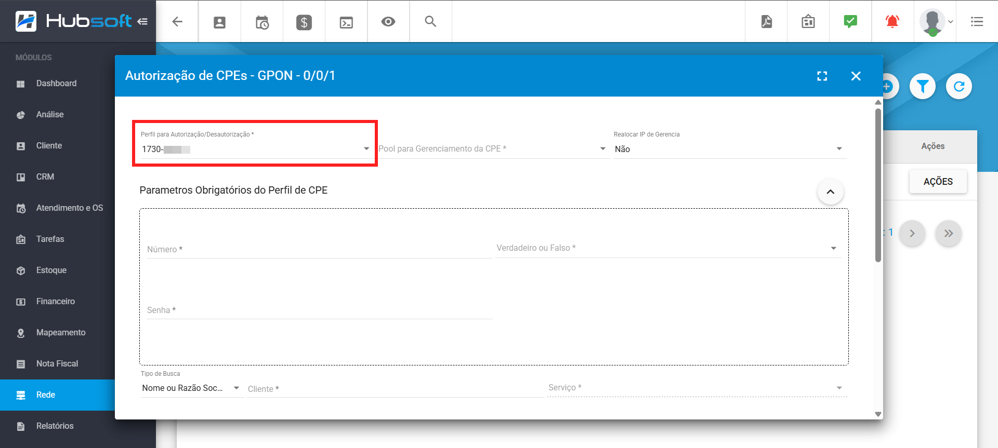The width and height of the screenshot is (998, 448).
Task: Close the Autorização de CPEs dialog
Action: coord(856,76)
